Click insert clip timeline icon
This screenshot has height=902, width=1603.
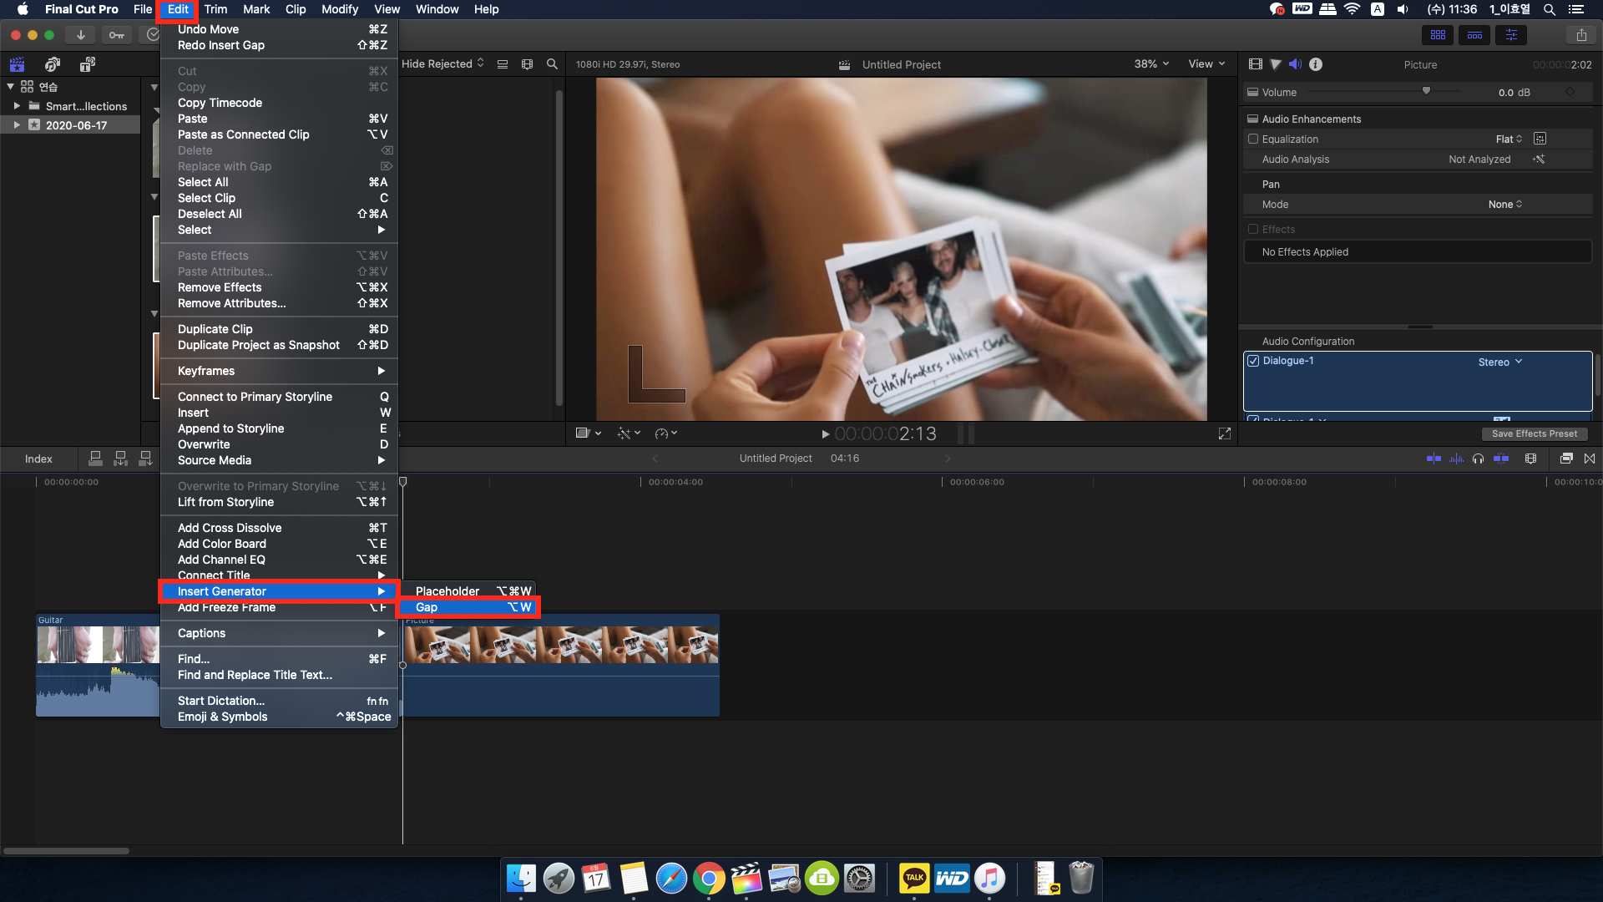pyautogui.click(x=120, y=458)
